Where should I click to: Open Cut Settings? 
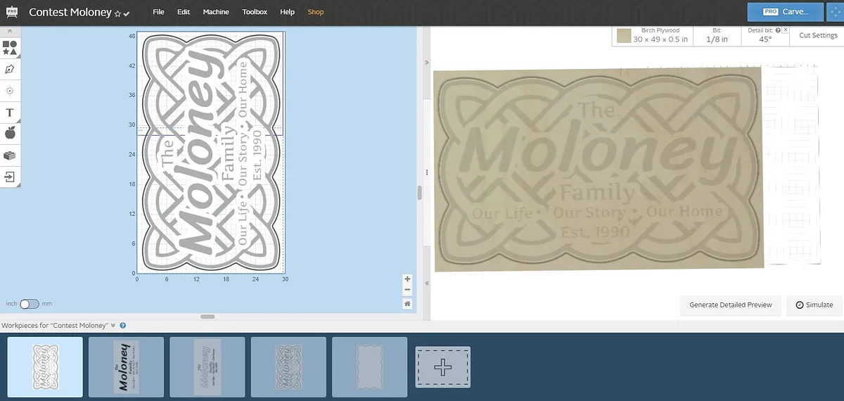pos(818,36)
